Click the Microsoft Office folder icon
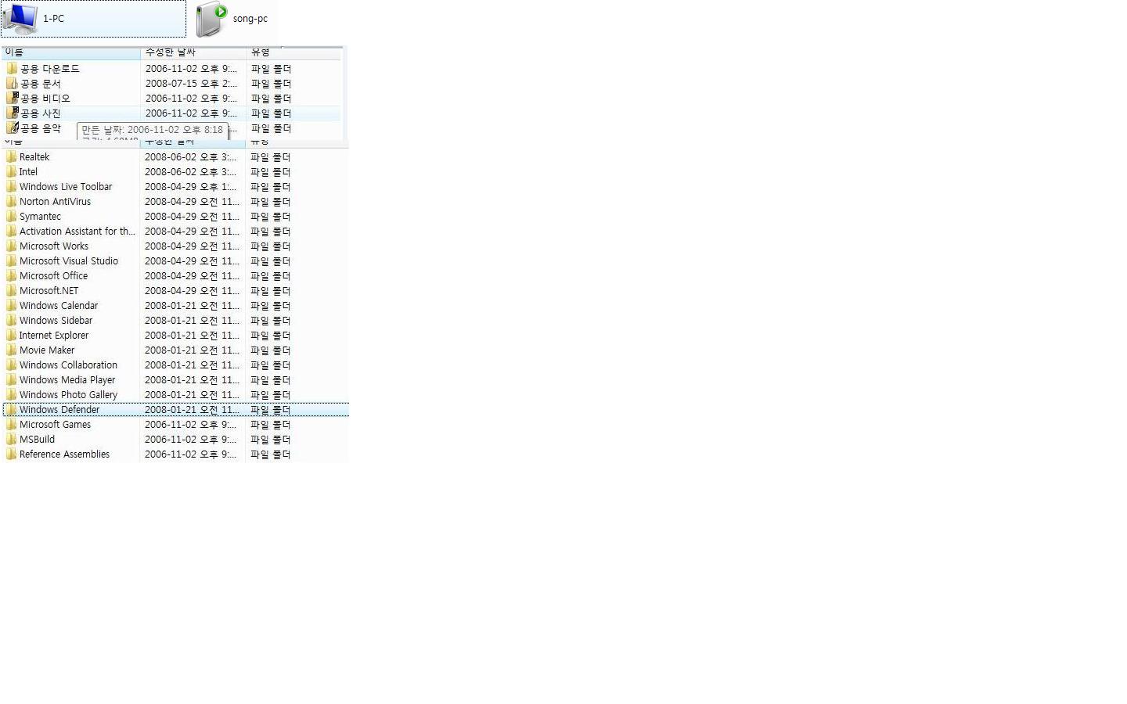The image size is (1127, 704). [11, 276]
